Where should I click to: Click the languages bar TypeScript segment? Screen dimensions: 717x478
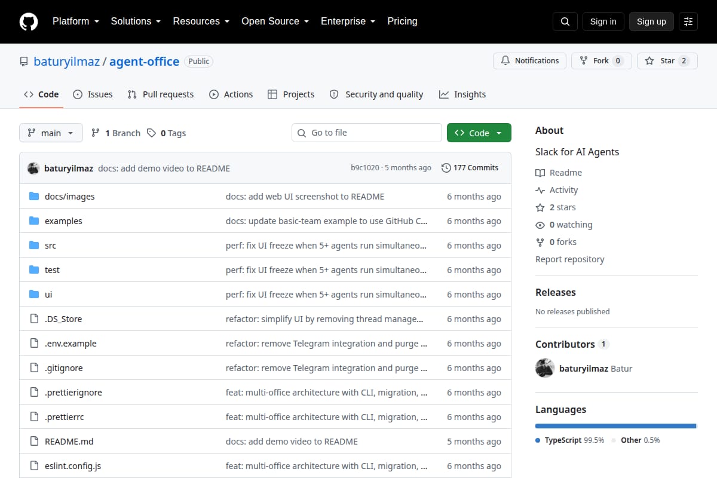tap(615, 426)
